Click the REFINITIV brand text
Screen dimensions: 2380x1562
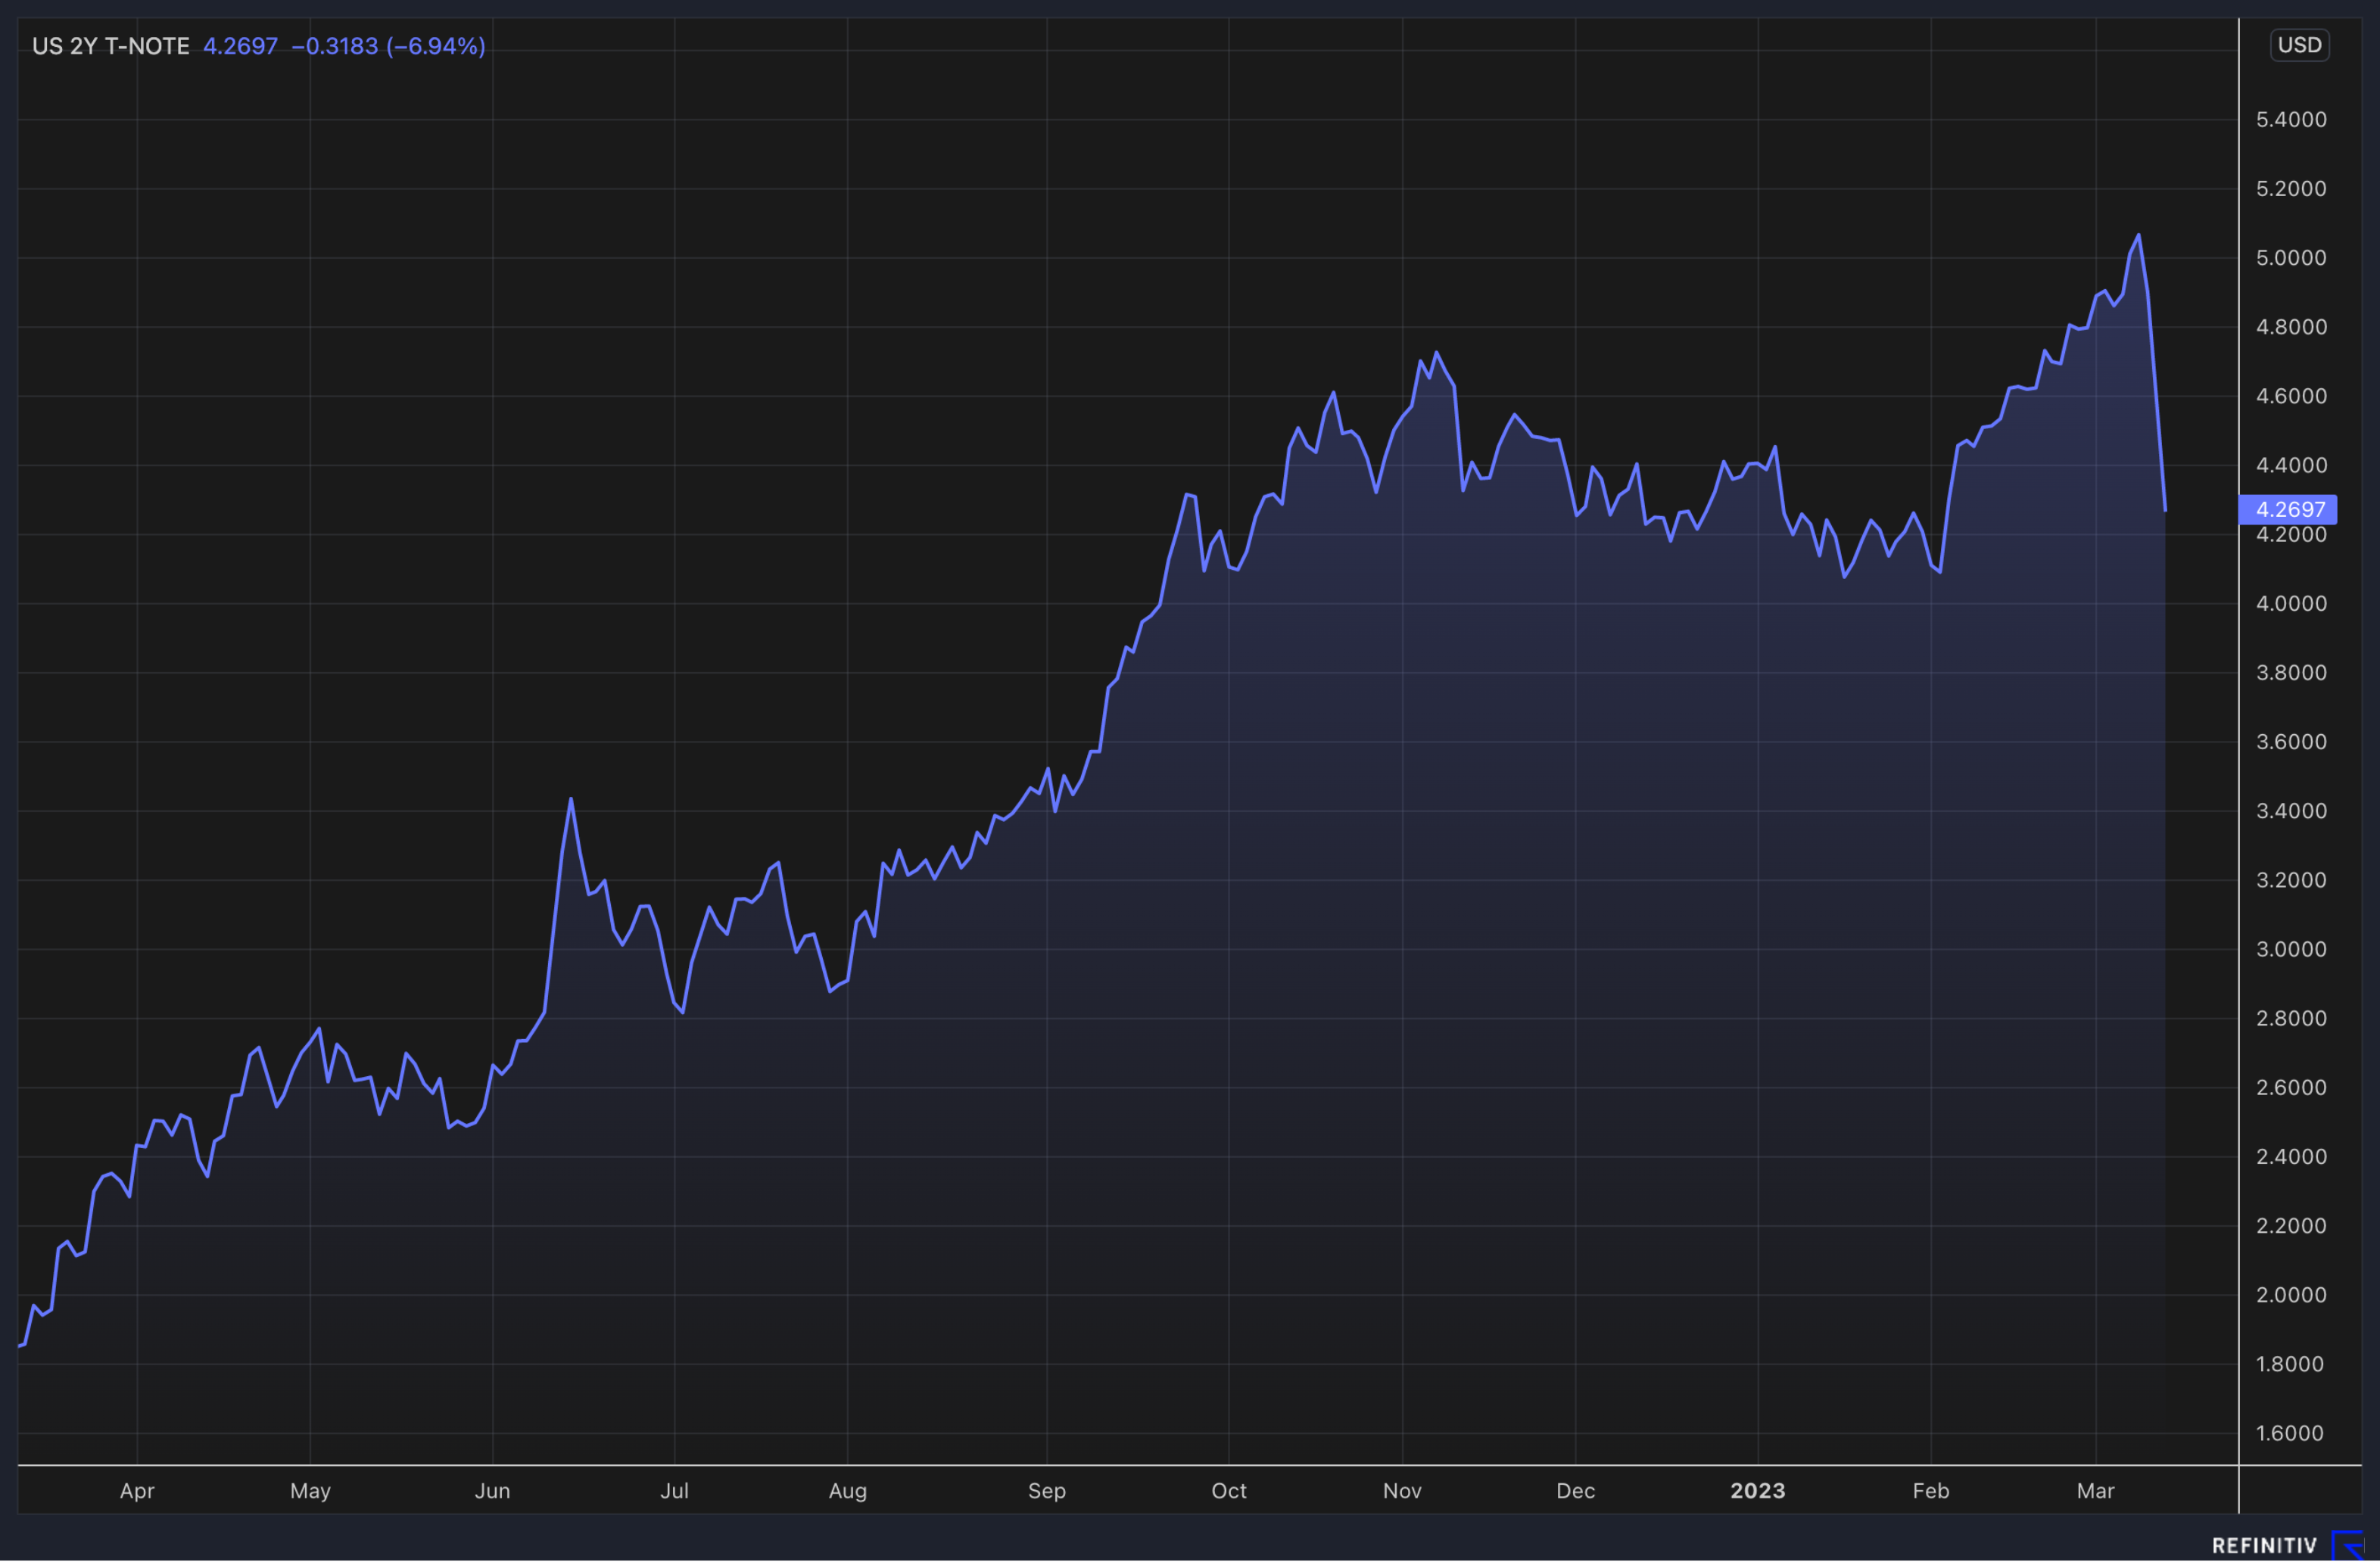click(x=2264, y=1546)
